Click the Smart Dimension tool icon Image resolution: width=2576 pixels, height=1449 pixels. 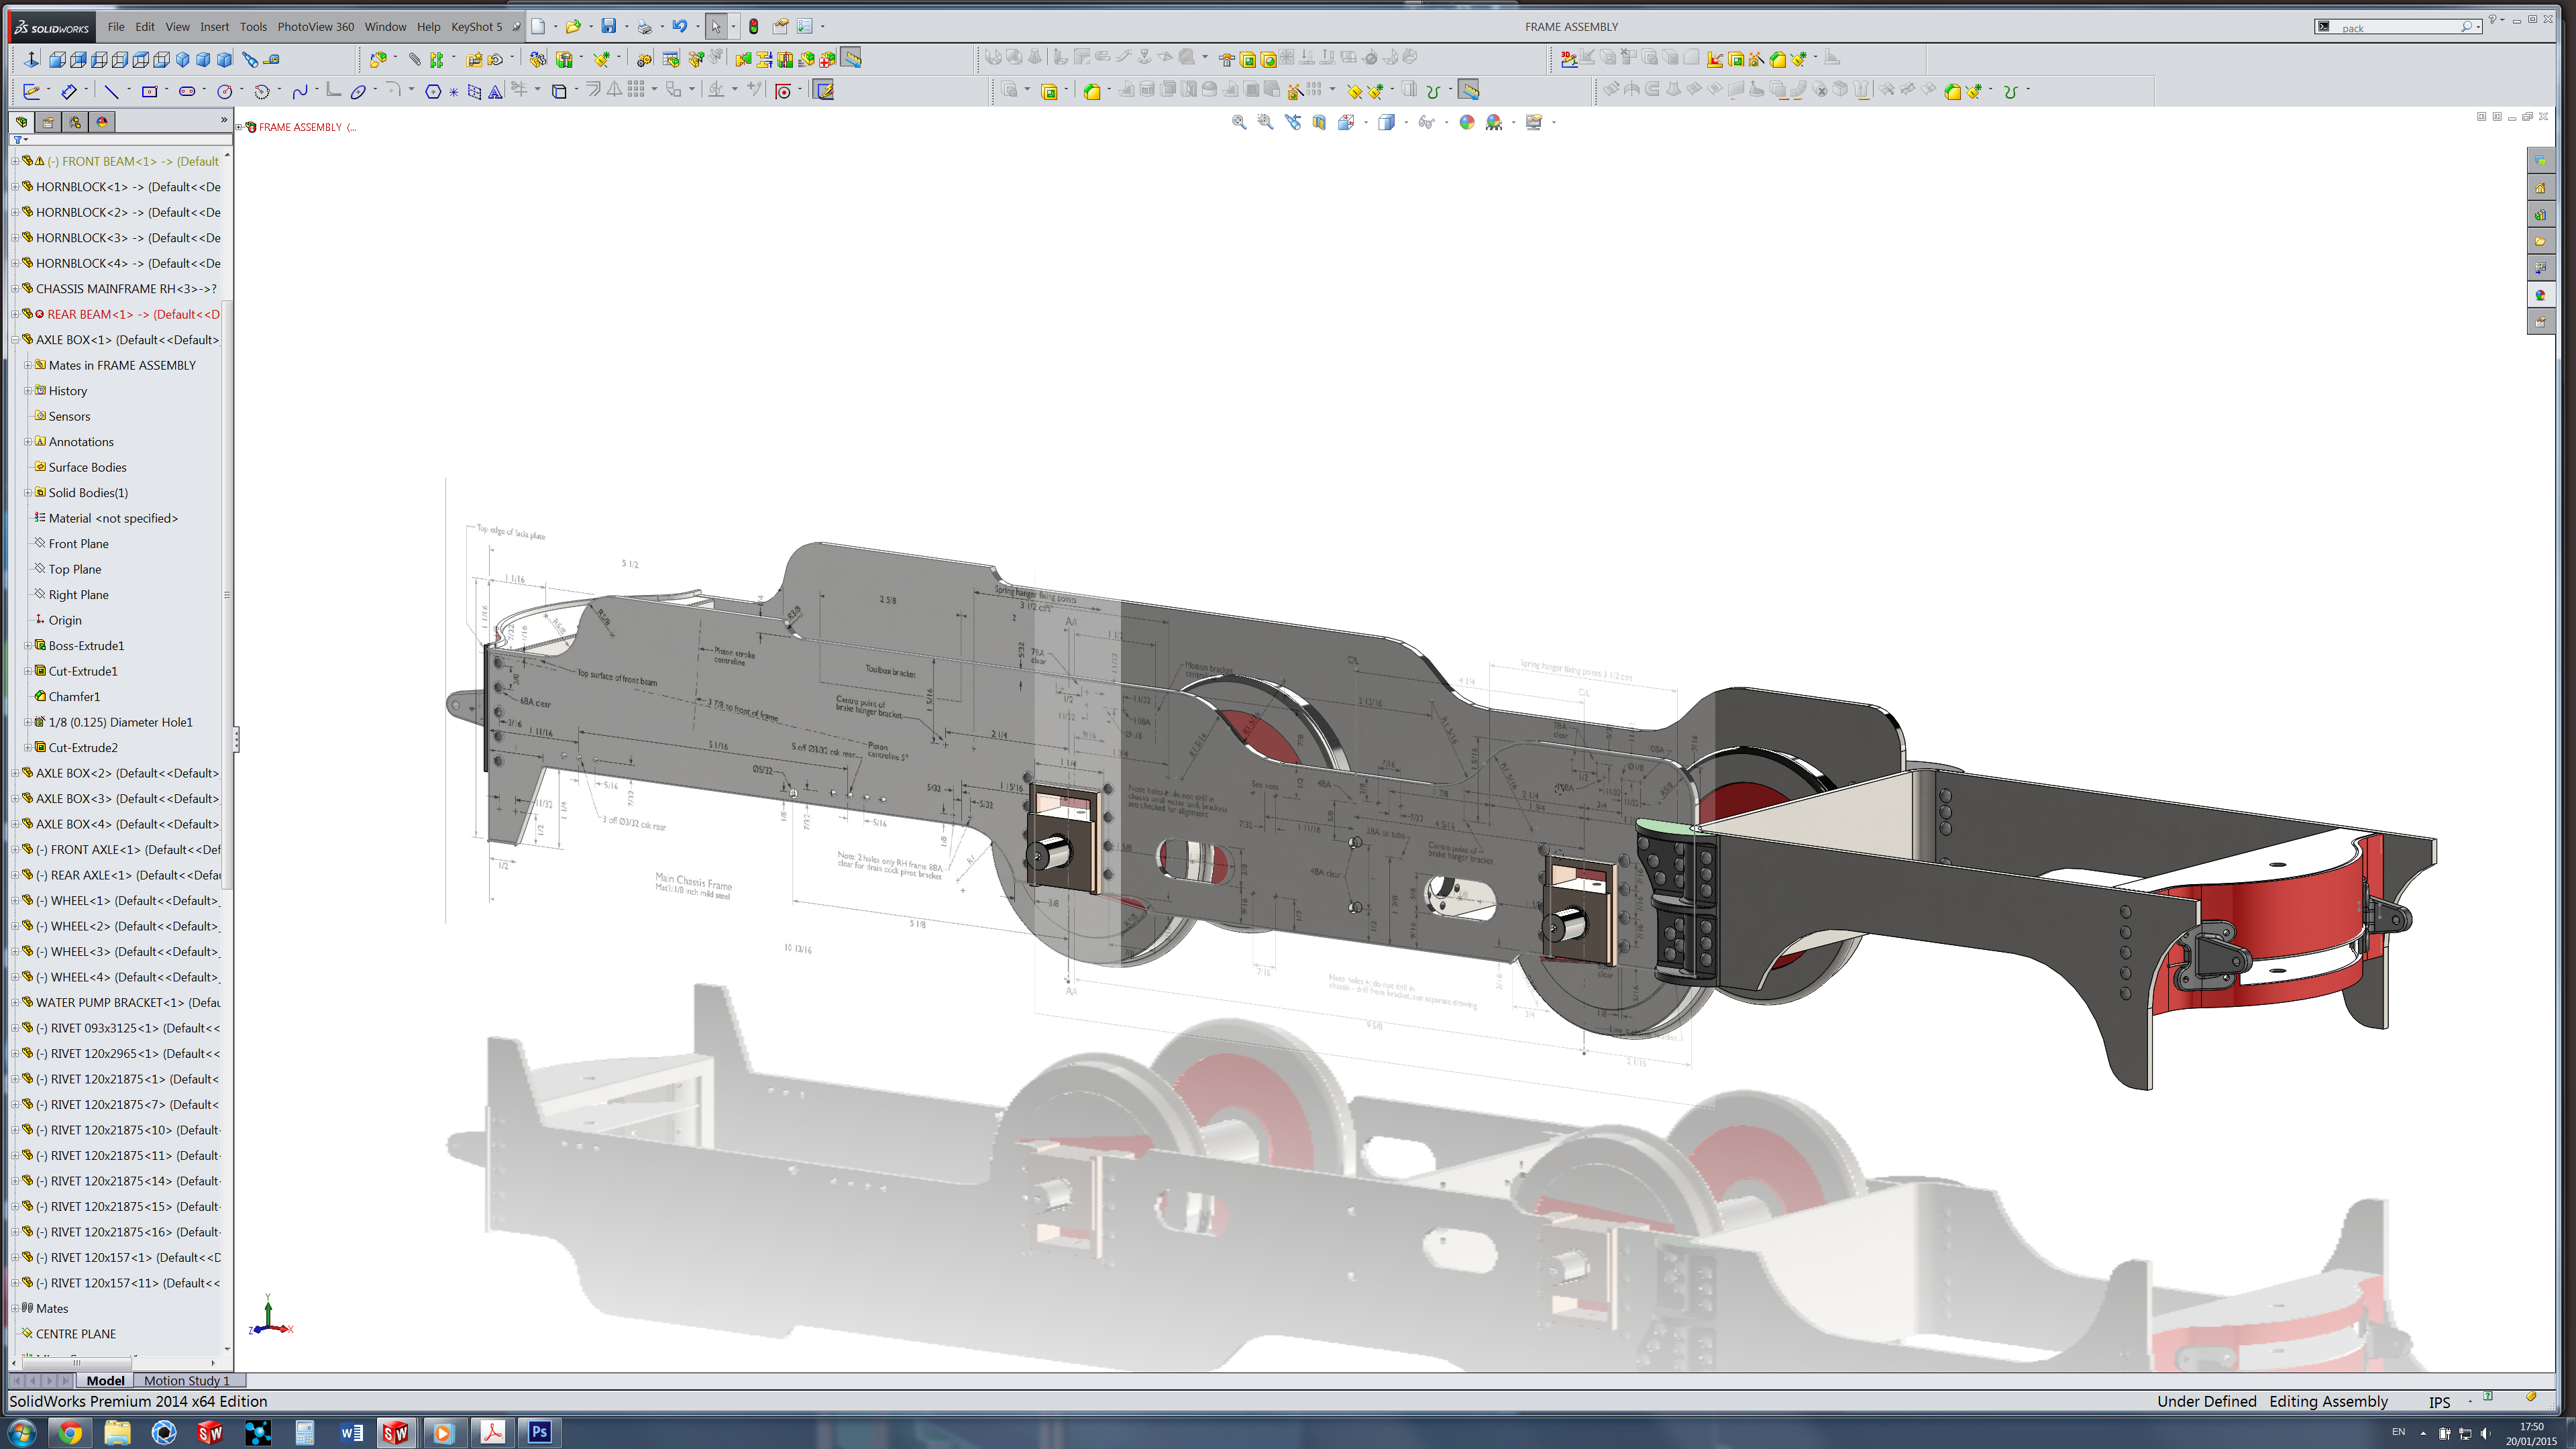click(x=69, y=91)
